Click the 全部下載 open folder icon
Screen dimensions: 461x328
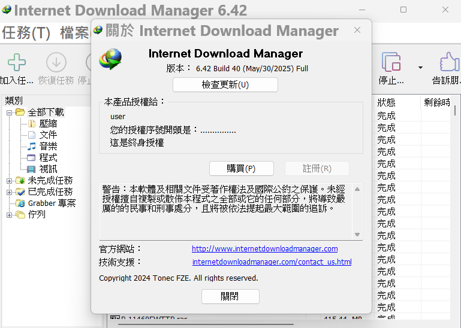click(20, 112)
